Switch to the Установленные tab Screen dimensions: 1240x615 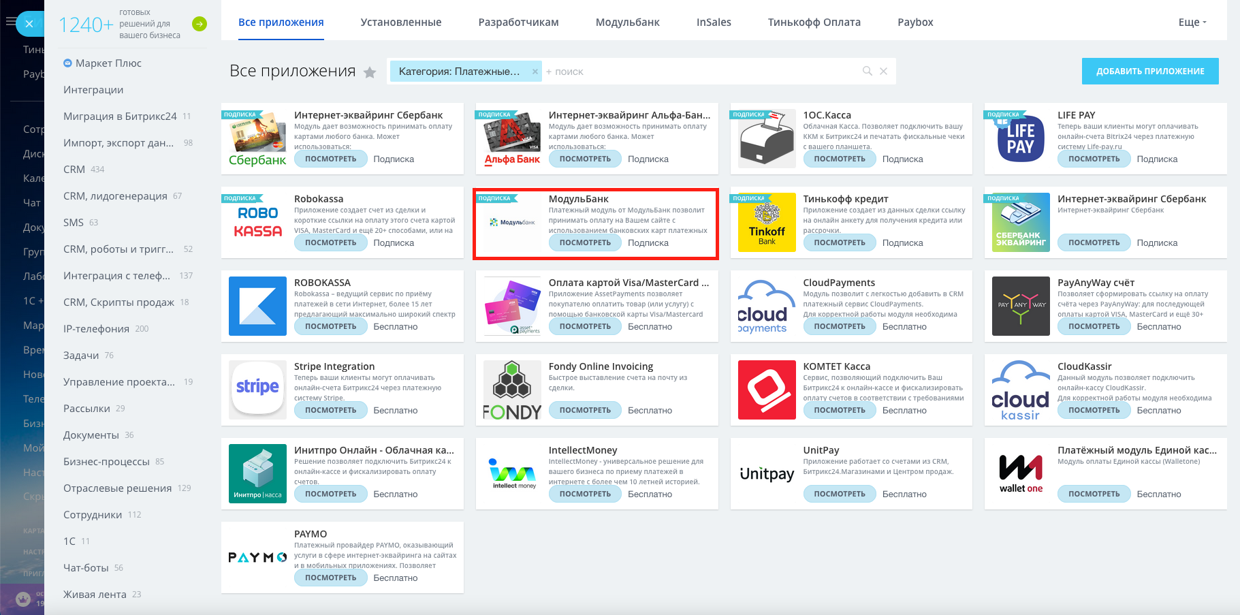(x=401, y=22)
